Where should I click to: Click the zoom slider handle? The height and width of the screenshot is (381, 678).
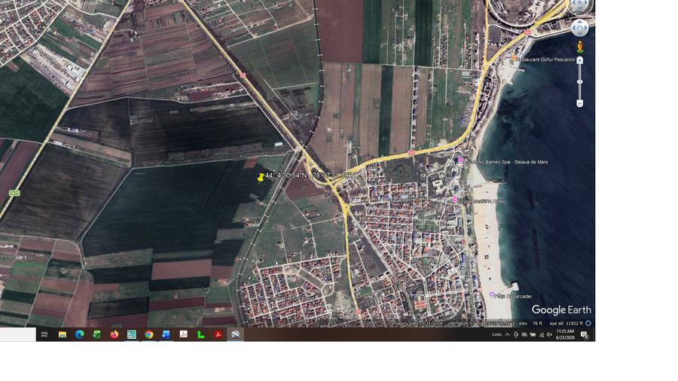(x=580, y=81)
